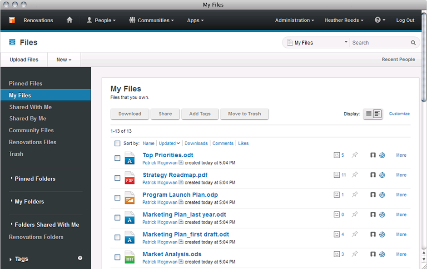
Task: Open the New dropdown button
Action: click(64, 60)
